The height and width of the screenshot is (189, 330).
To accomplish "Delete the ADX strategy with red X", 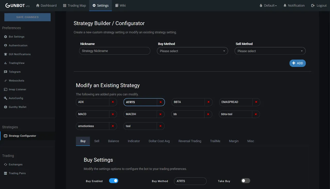I will click(113, 102).
